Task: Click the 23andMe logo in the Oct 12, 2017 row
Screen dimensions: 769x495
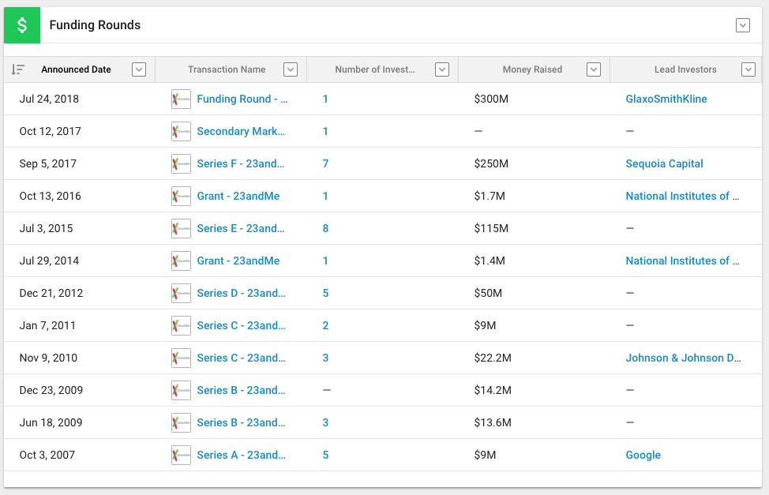Action: pos(181,132)
